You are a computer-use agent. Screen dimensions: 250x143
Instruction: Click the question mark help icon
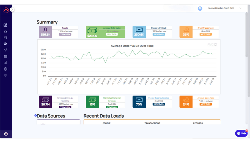(6, 134)
